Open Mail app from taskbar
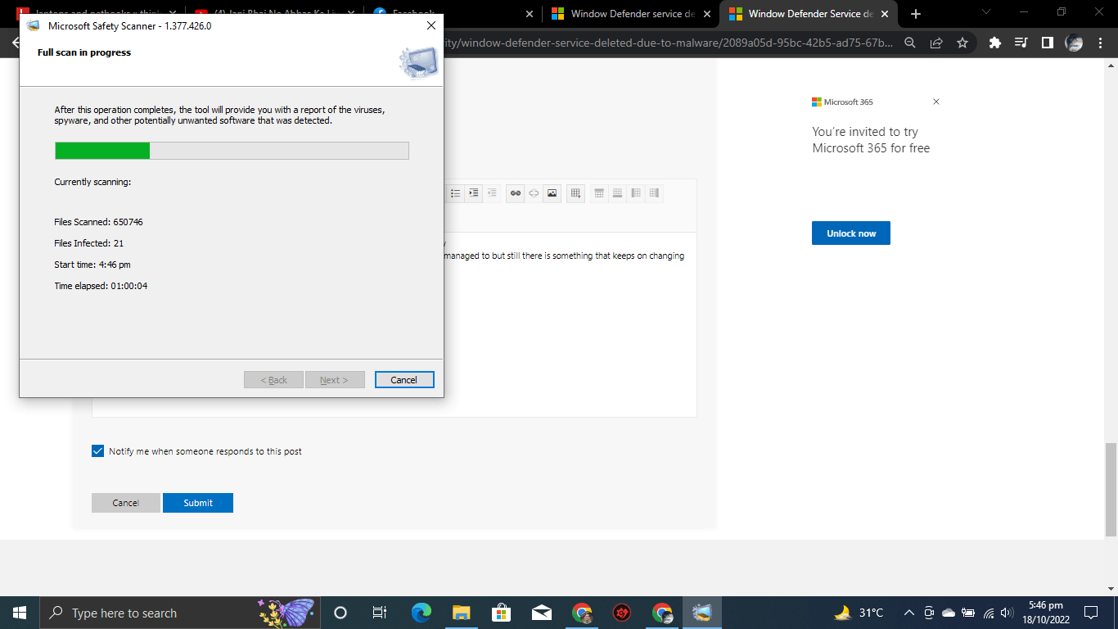 click(x=541, y=613)
